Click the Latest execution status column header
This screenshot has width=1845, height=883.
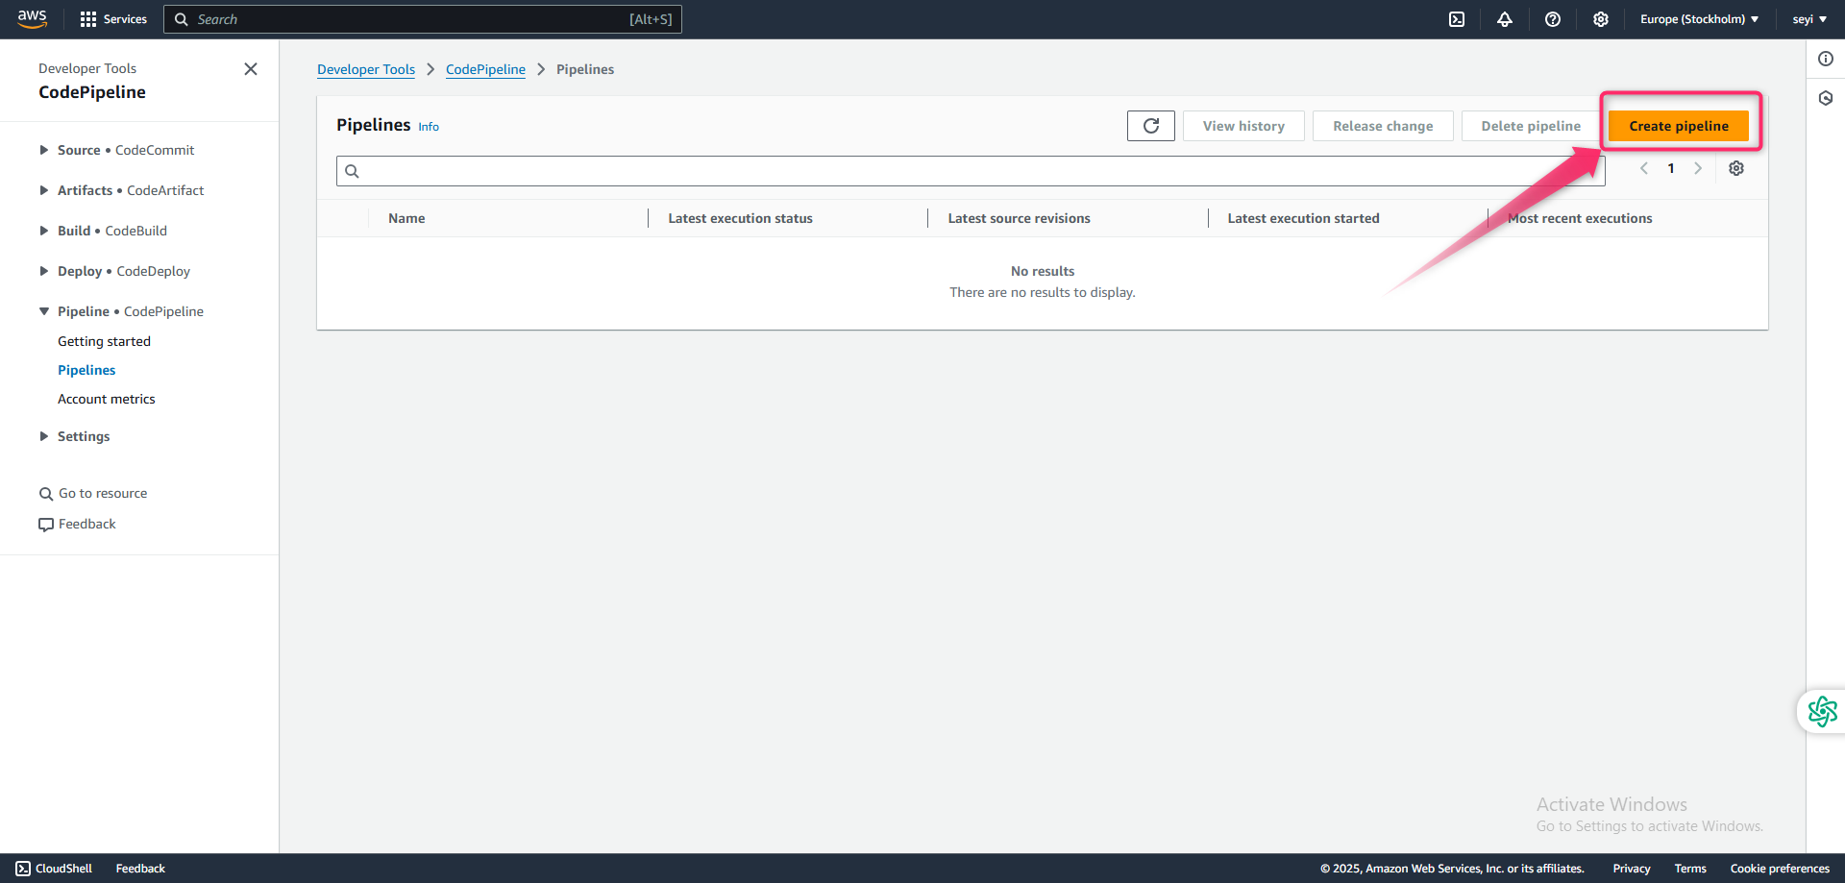(x=740, y=218)
